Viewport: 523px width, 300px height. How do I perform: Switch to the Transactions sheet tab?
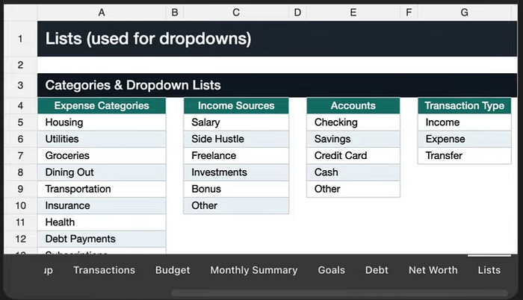click(104, 270)
